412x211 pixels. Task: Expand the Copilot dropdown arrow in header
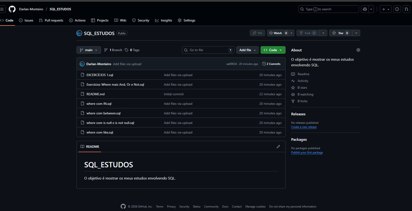(x=371, y=9)
